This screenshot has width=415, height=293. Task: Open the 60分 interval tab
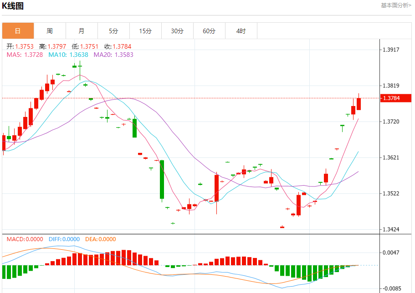pyautogui.click(x=210, y=31)
